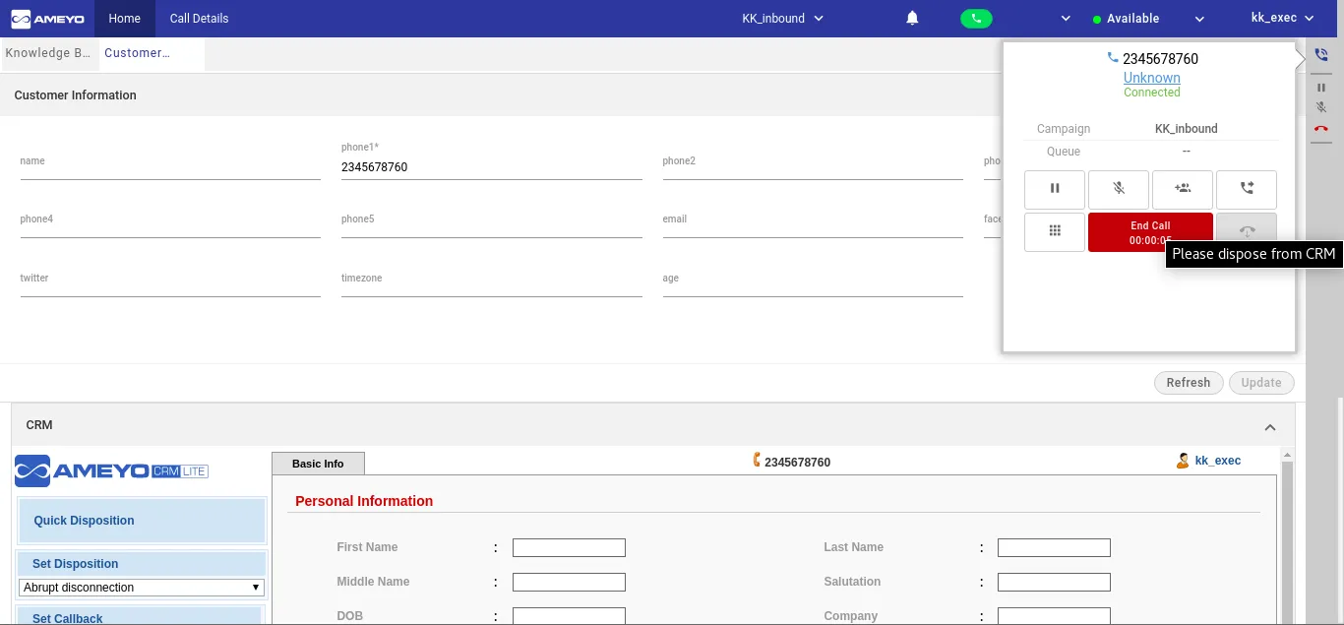The width and height of the screenshot is (1344, 625).
Task: Click the blue phone icon beside the caller number
Action: (x=1113, y=58)
